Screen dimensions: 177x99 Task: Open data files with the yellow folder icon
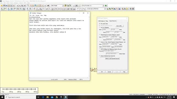click(2, 5)
